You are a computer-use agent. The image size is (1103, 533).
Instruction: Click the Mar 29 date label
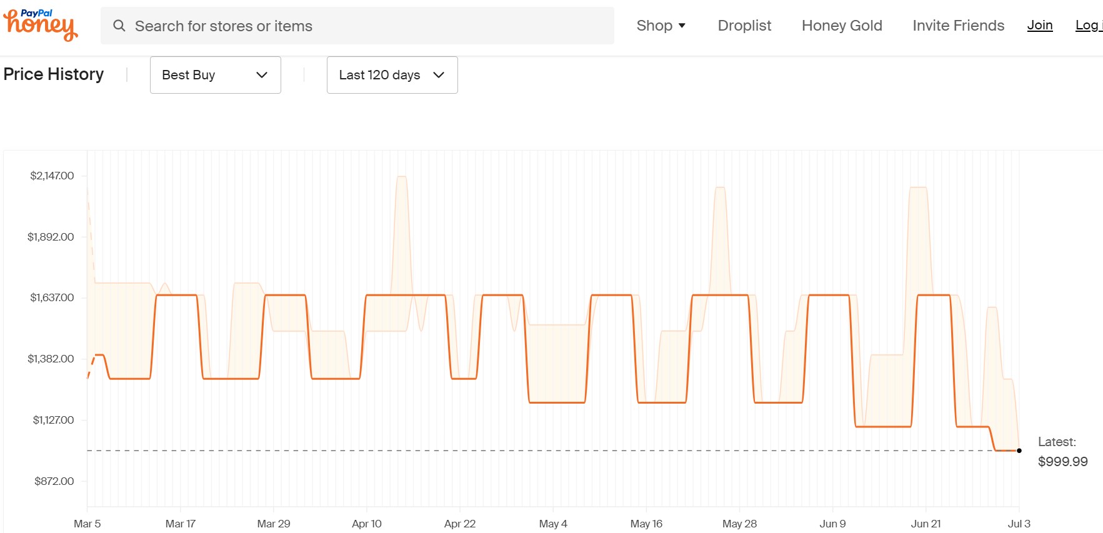click(x=274, y=524)
